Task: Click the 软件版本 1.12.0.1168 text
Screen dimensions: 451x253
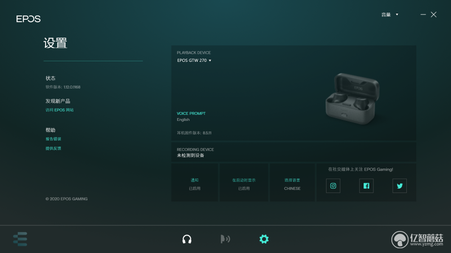Action: pyautogui.click(x=63, y=87)
